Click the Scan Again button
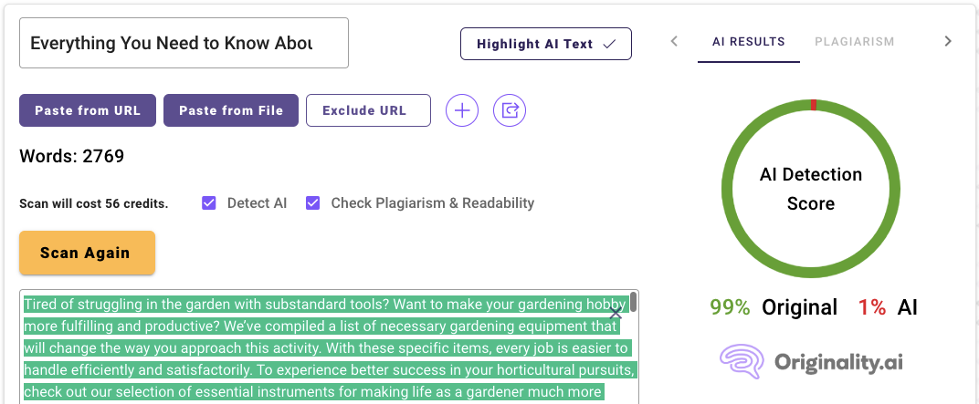The width and height of the screenshot is (979, 404). (87, 253)
